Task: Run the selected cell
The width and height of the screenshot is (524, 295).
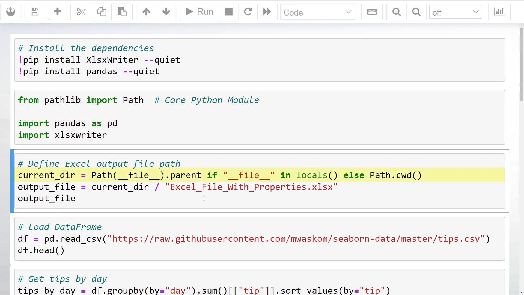Action: tap(200, 12)
